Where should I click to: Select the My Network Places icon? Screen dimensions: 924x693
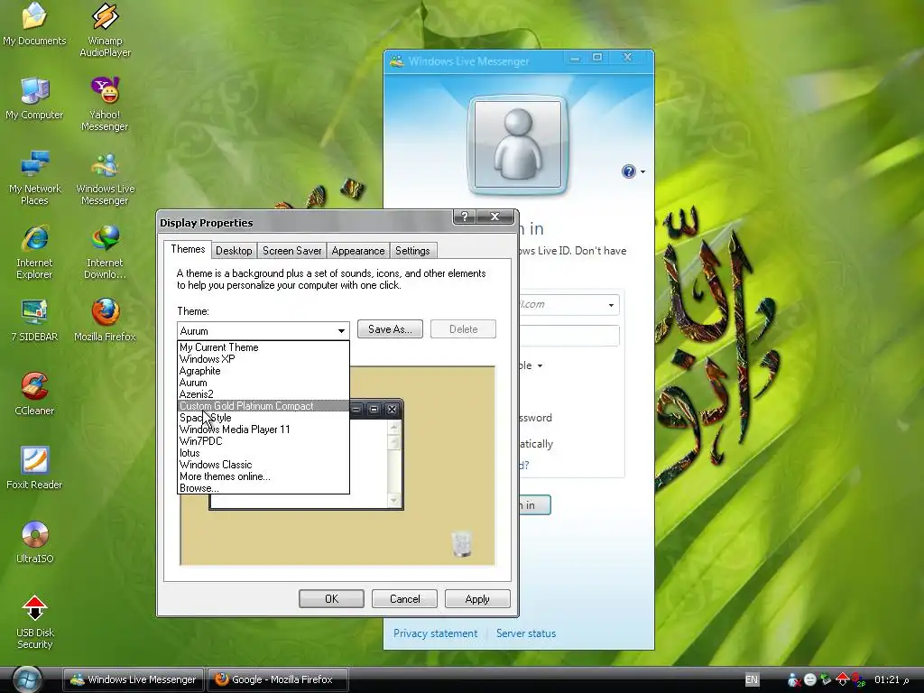(35, 178)
